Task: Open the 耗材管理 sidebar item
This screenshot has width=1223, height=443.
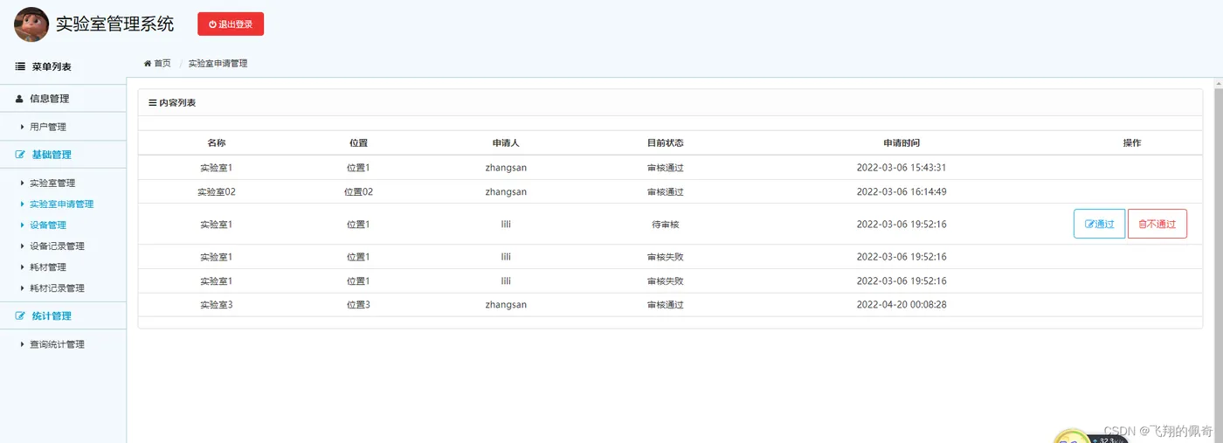Action: tap(48, 267)
